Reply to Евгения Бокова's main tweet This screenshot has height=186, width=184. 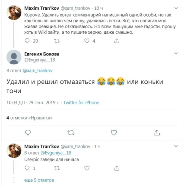point(27,133)
